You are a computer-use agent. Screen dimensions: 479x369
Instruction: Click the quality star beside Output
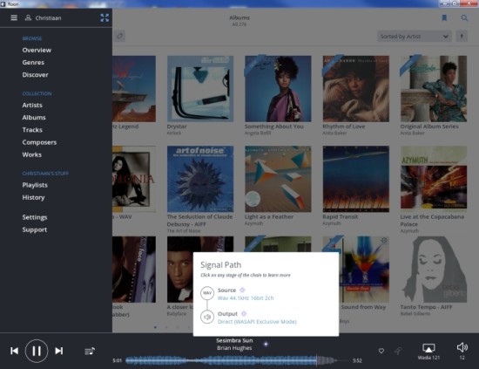(244, 314)
